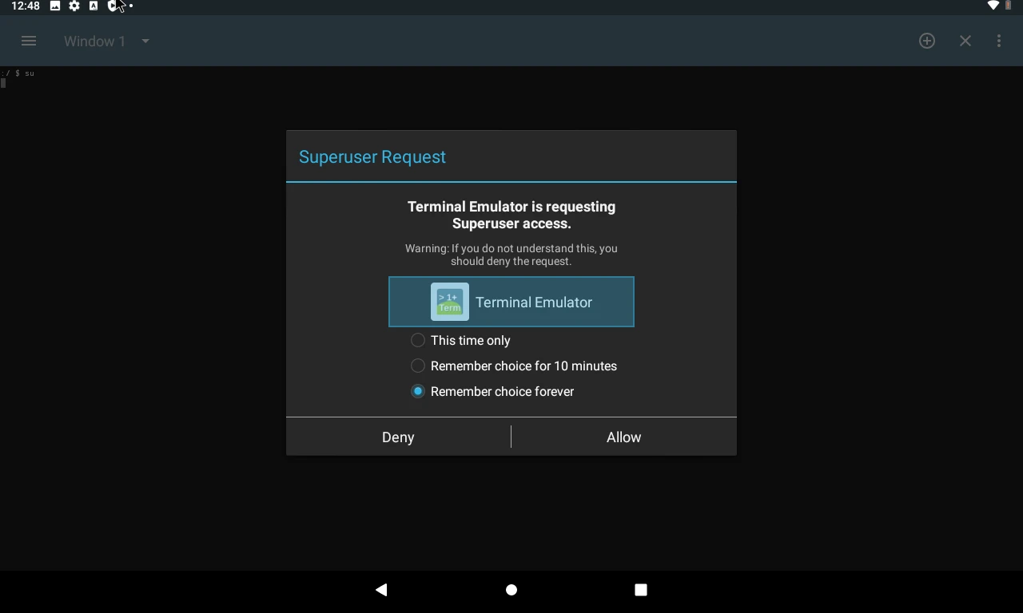The width and height of the screenshot is (1023, 613).
Task: Deny the superuser request
Action: pos(398,437)
